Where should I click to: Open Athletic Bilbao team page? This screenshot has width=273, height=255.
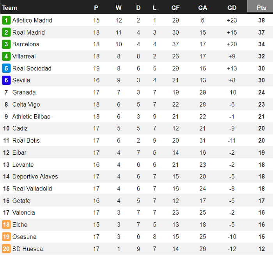coord(31,117)
